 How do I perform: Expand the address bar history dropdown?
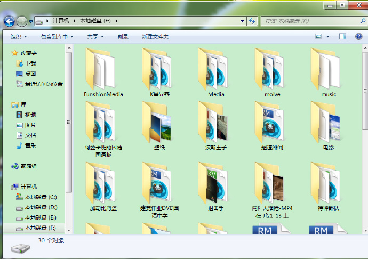click(x=242, y=21)
